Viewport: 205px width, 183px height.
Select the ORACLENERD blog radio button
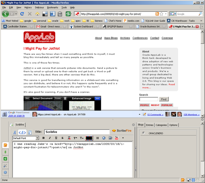coord(143,133)
